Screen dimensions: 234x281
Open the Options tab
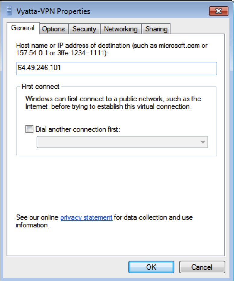pos(53,29)
